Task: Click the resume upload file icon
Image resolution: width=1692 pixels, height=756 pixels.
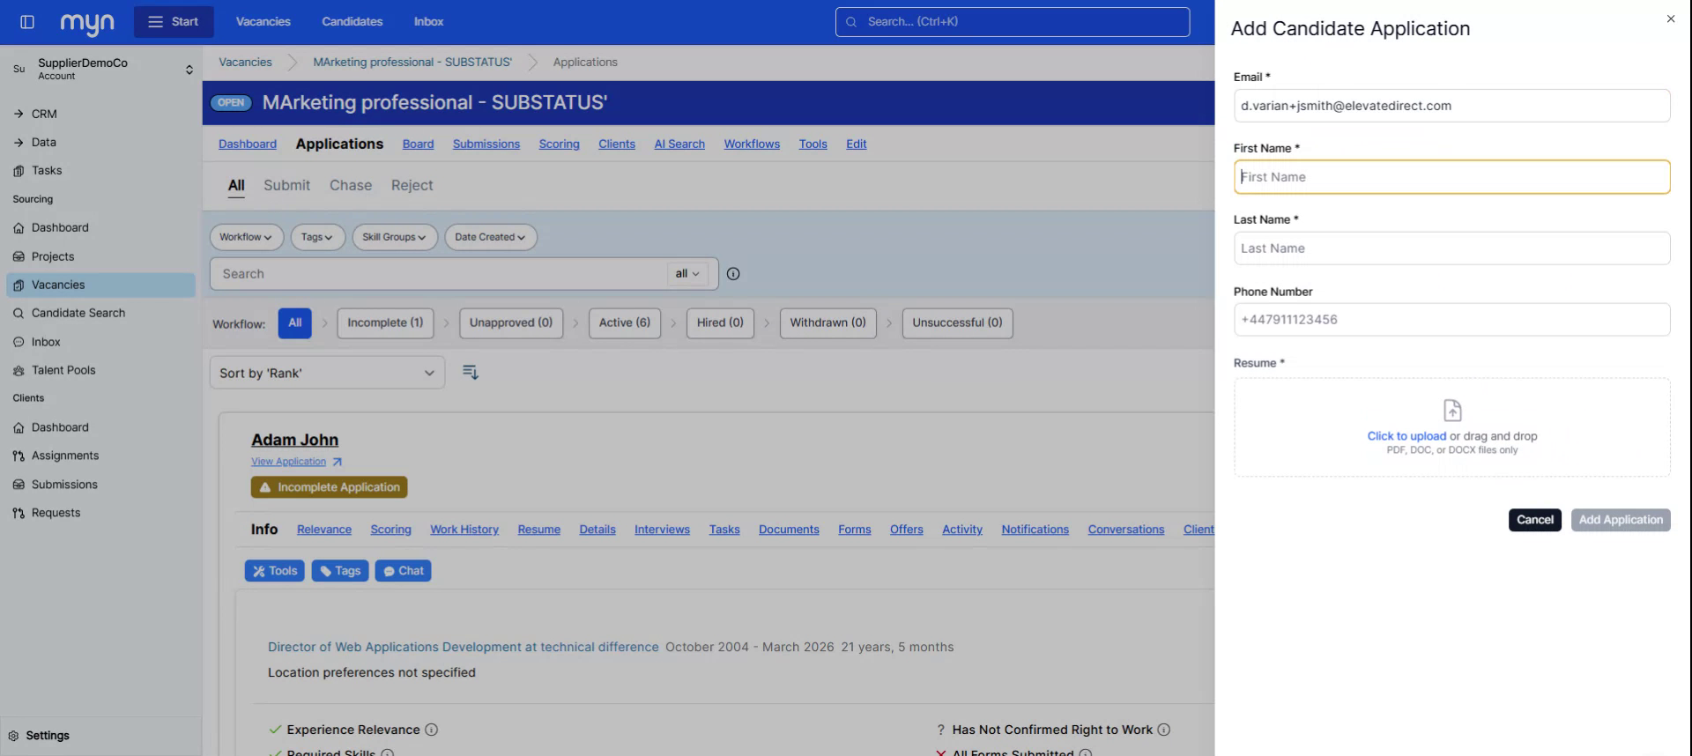Action: pyautogui.click(x=1451, y=411)
